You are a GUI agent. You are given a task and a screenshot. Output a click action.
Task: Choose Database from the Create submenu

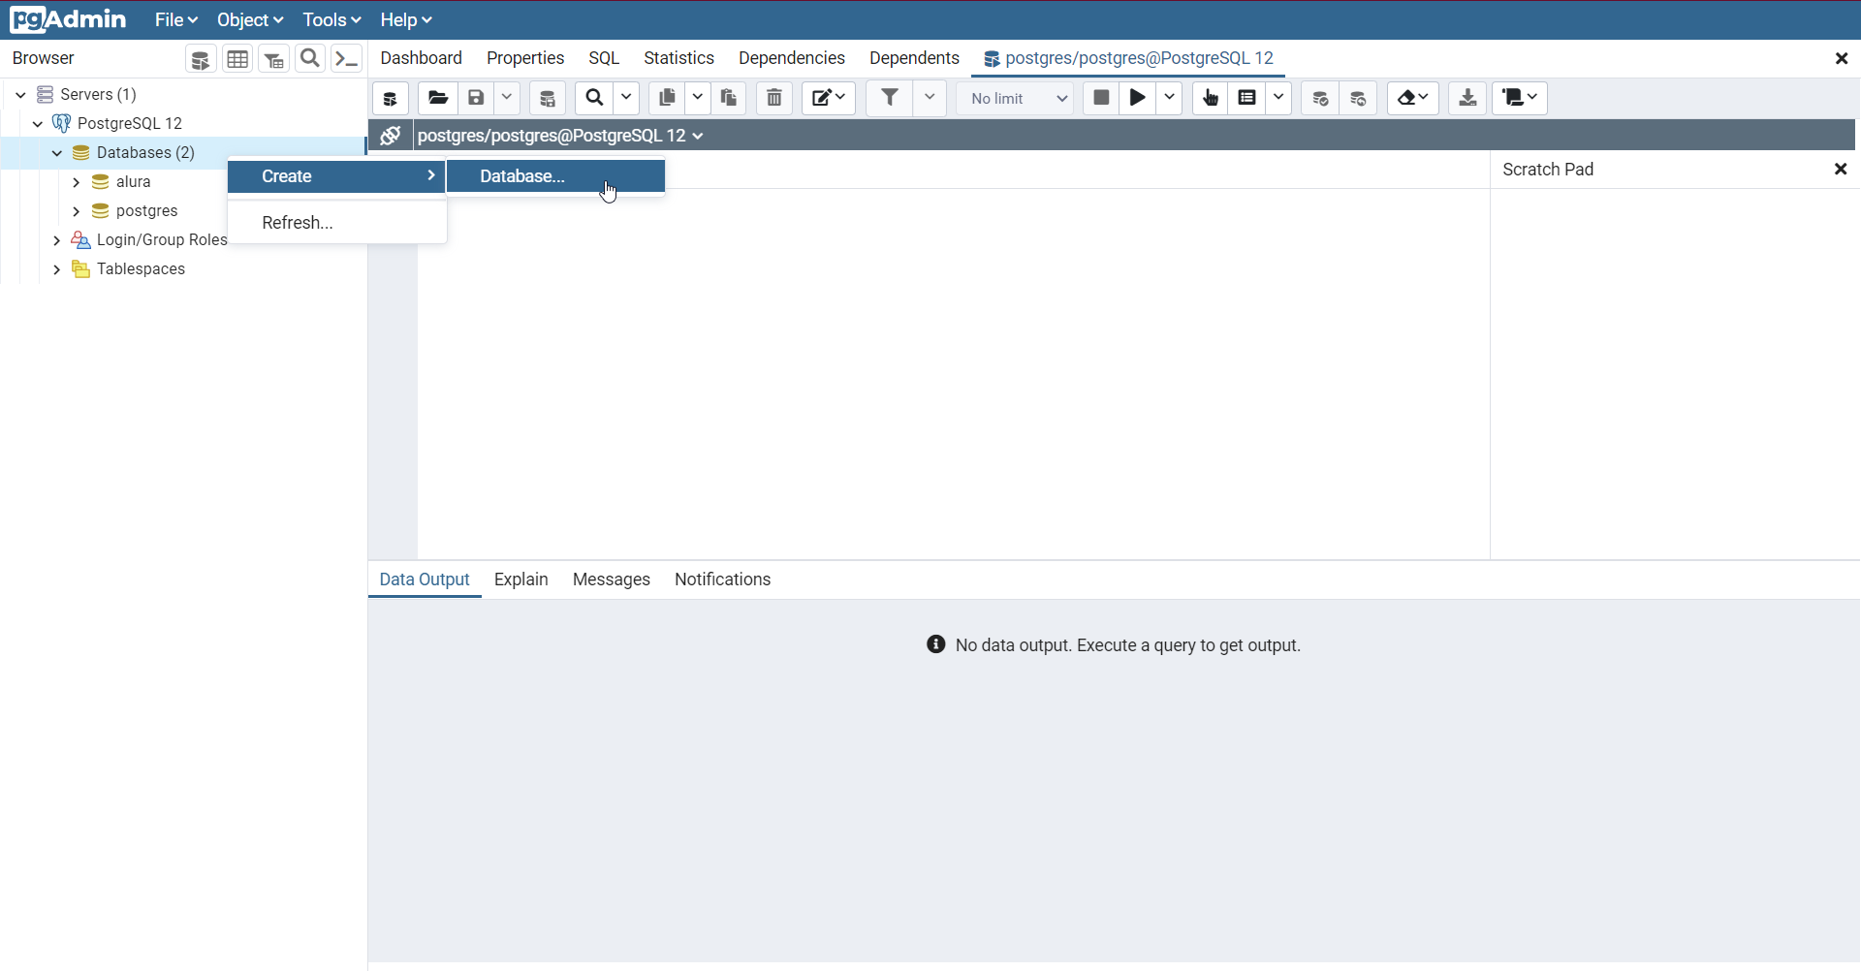520,175
